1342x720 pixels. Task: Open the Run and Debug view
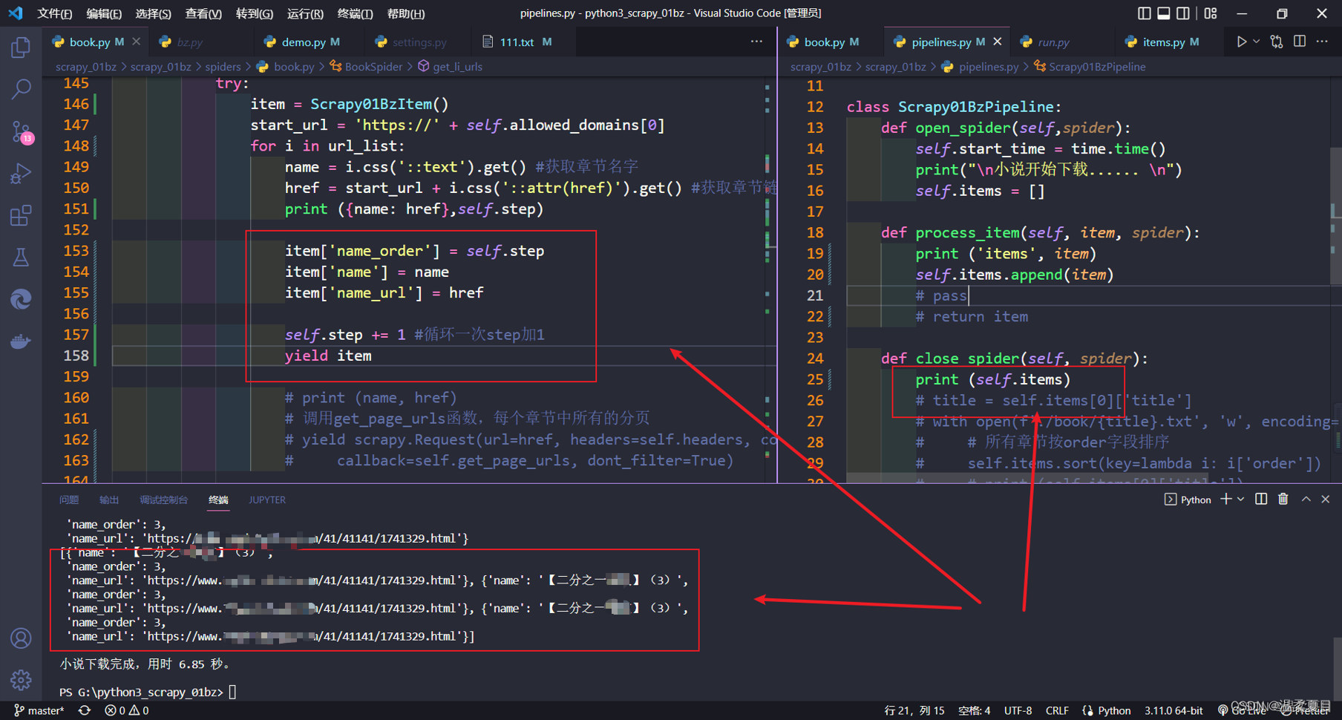[x=21, y=174]
